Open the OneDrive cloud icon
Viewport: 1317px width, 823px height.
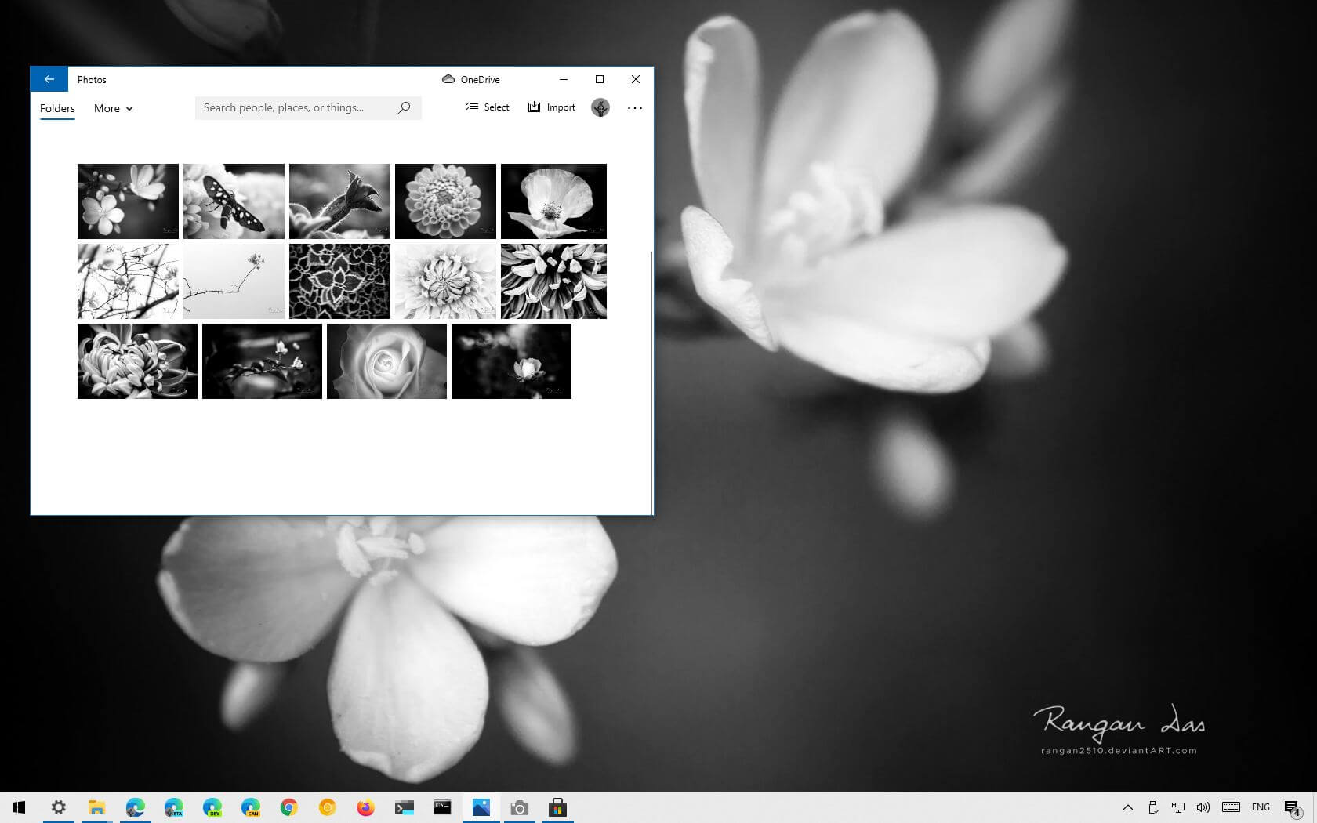click(x=448, y=79)
